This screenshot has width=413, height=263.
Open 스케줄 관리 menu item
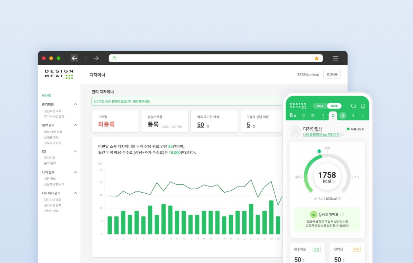click(x=51, y=138)
